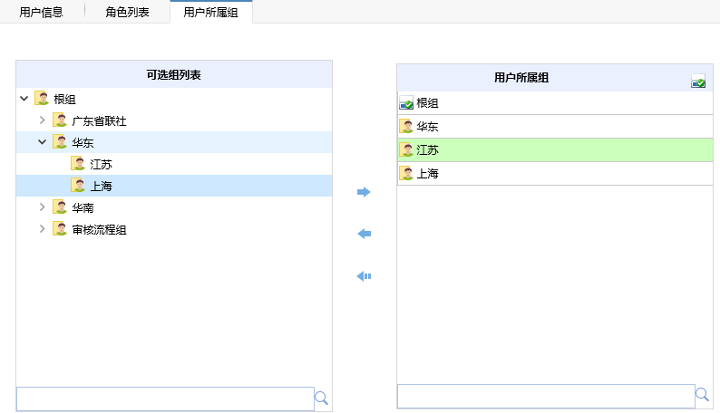This screenshot has height=413, width=720.
Task: Click the search magnifier under 可选组列表
Action: click(321, 399)
